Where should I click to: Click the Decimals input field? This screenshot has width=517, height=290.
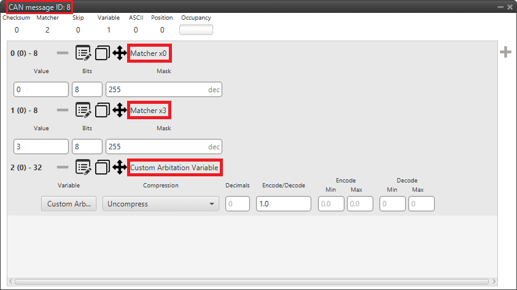[237, 204]
